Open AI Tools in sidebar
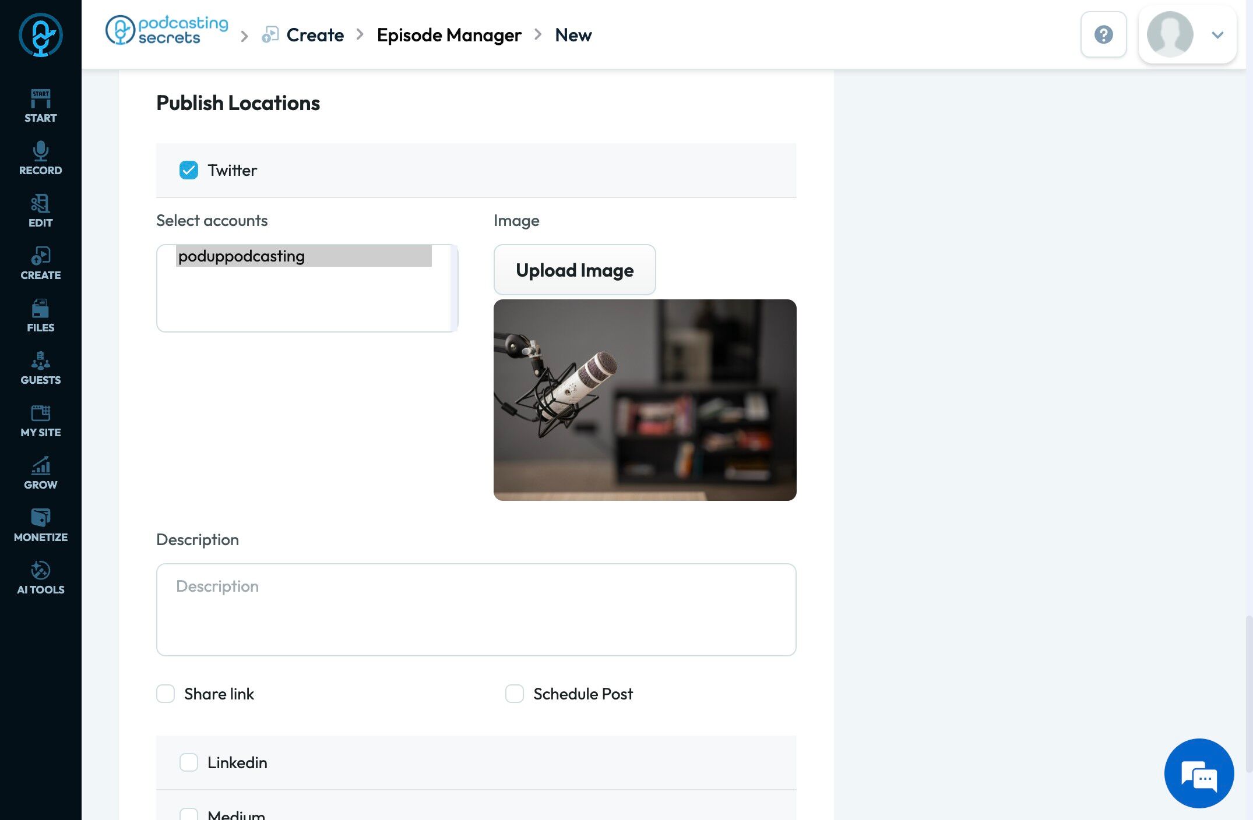 pyautogui.click(x=40, y=578)
